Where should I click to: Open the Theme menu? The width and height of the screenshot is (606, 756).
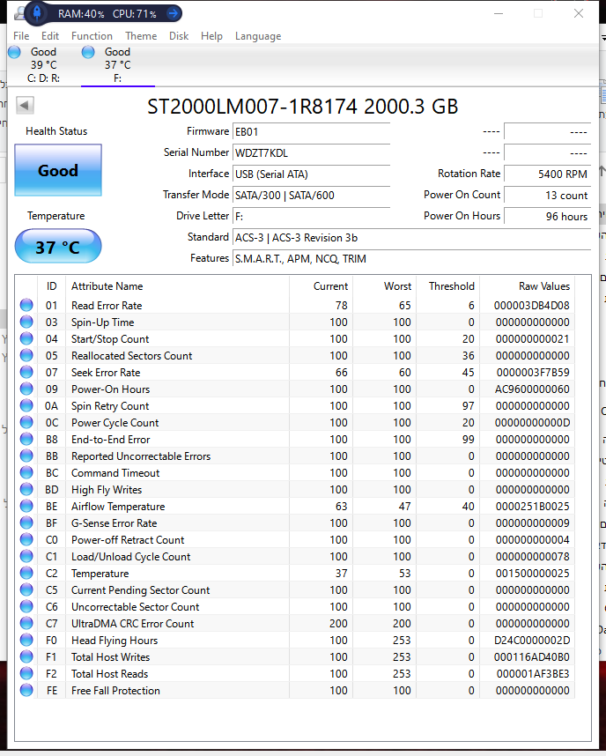pos(141,36)
